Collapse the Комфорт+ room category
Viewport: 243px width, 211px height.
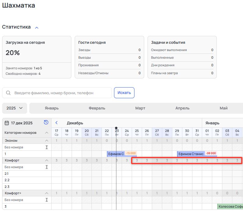pos(47,193)
